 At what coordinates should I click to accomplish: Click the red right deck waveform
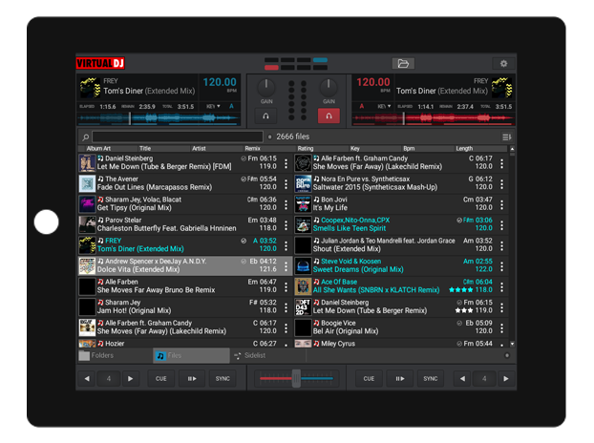[433, 118]
